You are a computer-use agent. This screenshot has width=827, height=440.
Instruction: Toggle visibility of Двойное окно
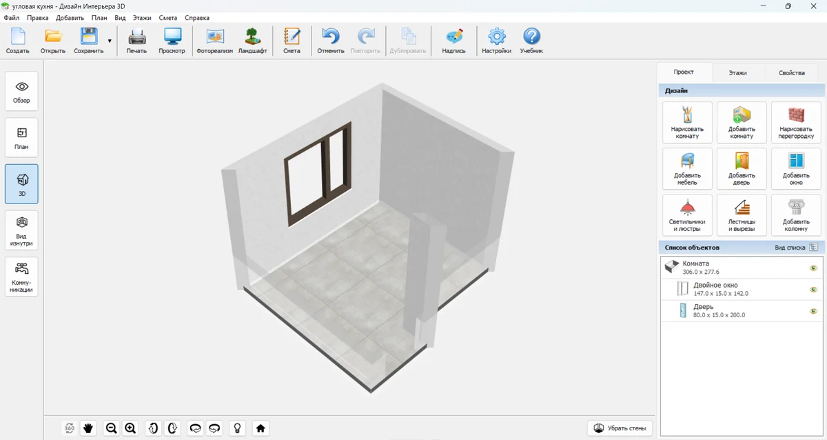tap(813, 290)
